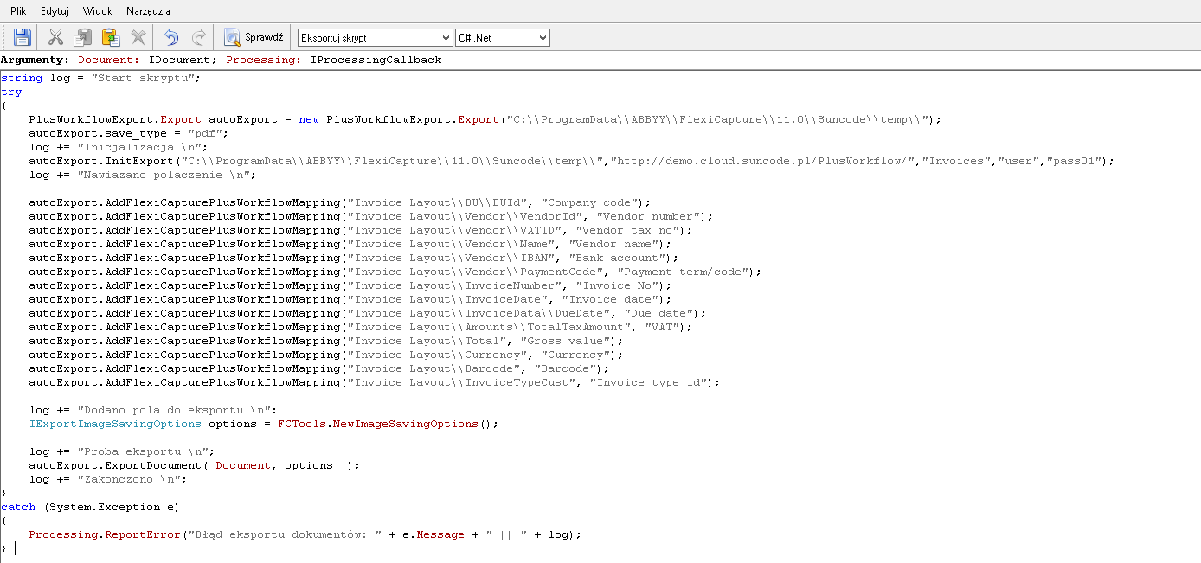
Task: Click the mapping line with "Company code"
Action: pyautogui.click(x=339, y=202)
